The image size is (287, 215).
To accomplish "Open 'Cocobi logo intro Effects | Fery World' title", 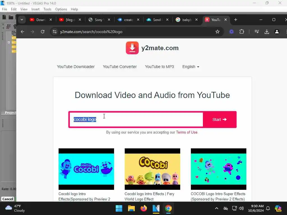I will click(x=149, y=197).
